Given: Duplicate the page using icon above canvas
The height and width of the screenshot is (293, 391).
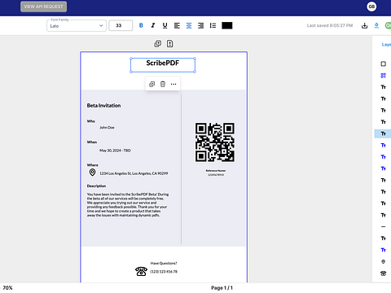Looking at the screenshot, I should (158, 44).
